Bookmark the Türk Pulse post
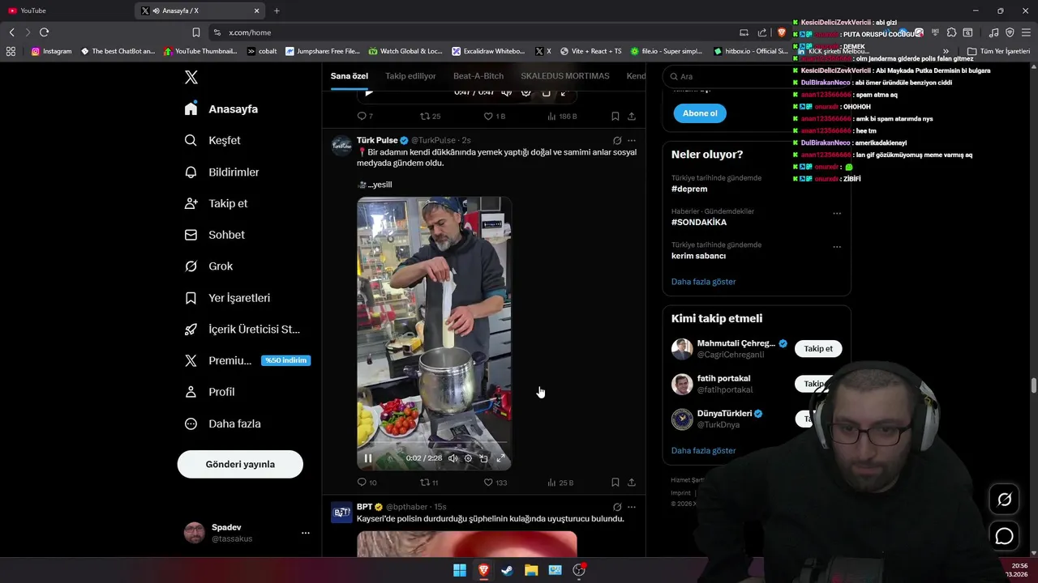 click(x=616, y=483)
